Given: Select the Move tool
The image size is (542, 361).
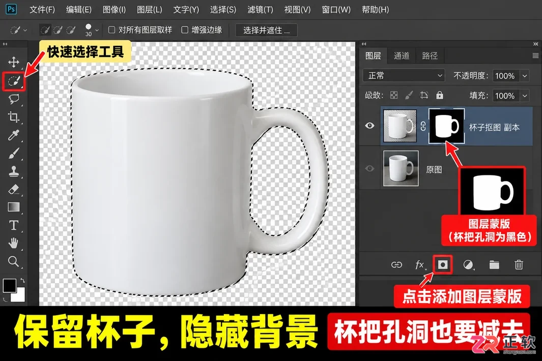Looking at the screenshot, I should click(13, 62).
